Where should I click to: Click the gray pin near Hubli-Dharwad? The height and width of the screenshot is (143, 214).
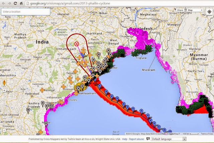pyautogui.click(x=28, y=111)
